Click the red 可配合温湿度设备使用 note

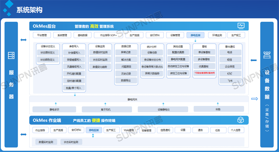pos(204,73)
